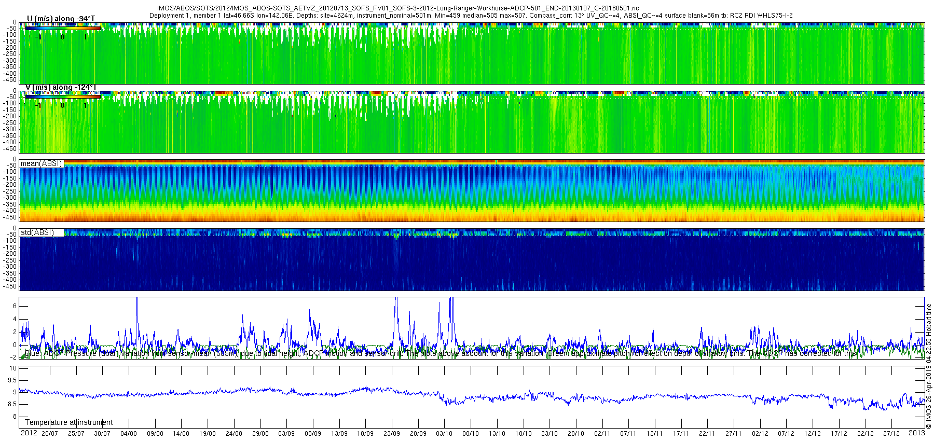Click the '12/12' date tick label
This screenshot has width=934, height=441.
pos(813,434)
